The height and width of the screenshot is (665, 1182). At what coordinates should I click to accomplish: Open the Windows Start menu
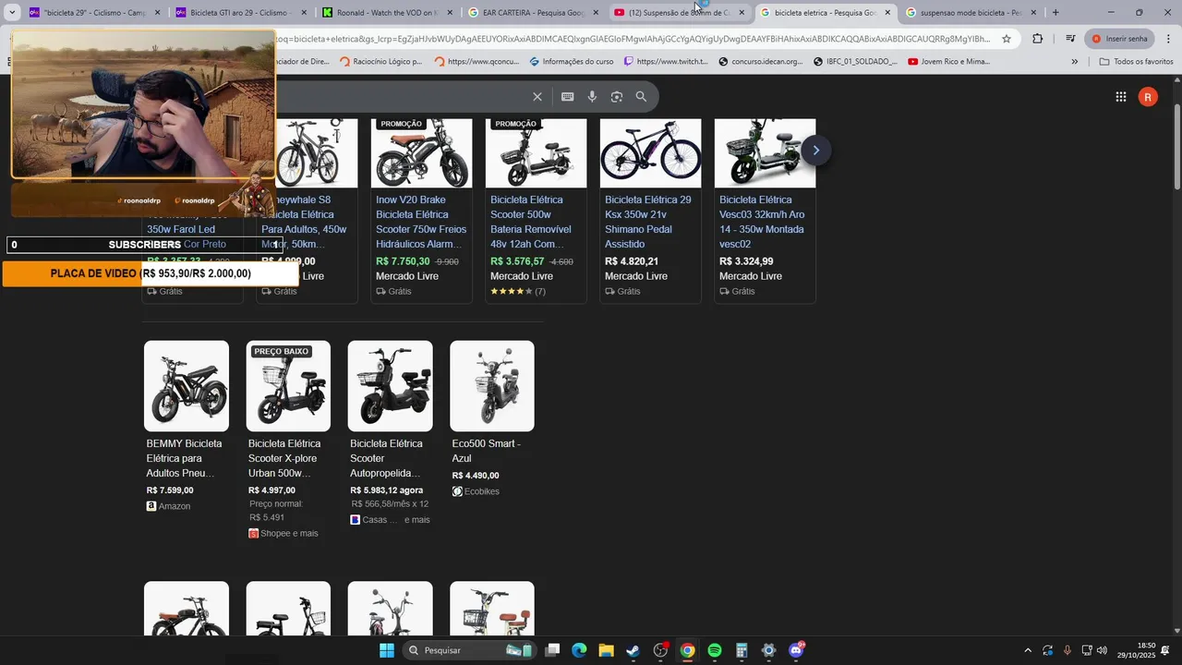387,650
